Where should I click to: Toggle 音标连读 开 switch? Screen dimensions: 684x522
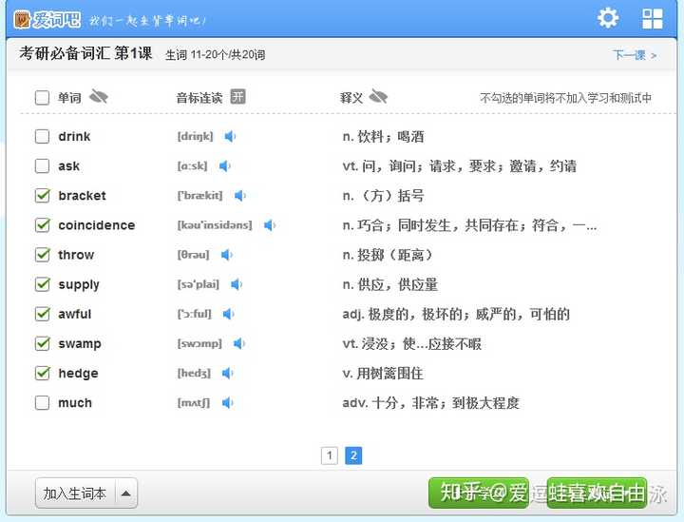237,96
